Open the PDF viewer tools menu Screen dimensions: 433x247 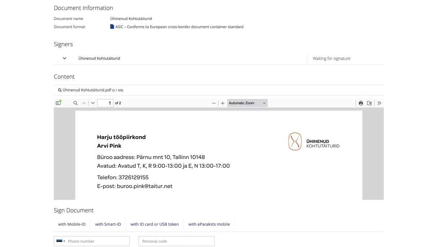point(379,103)
